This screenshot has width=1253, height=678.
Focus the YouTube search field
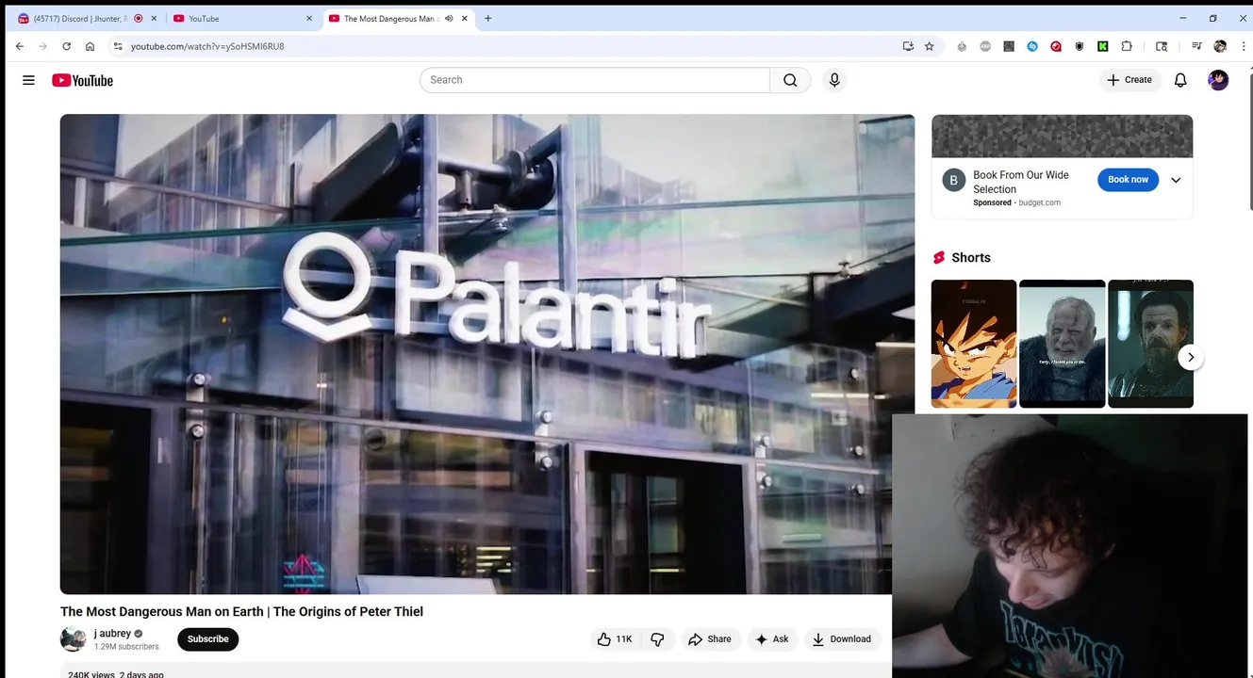594,80
